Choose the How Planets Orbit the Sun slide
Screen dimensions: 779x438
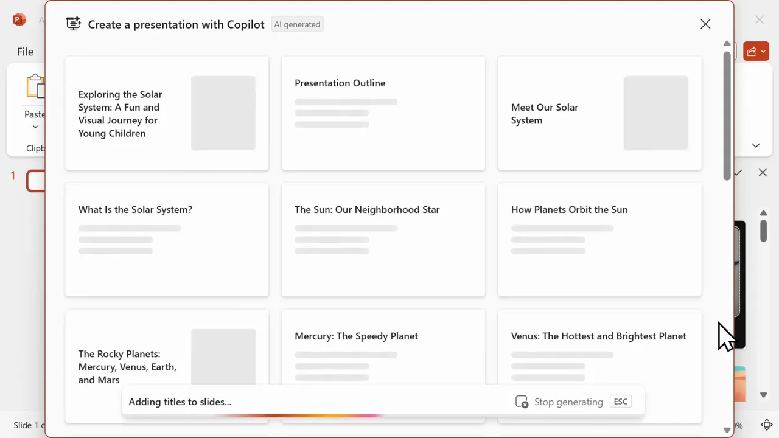599,240
